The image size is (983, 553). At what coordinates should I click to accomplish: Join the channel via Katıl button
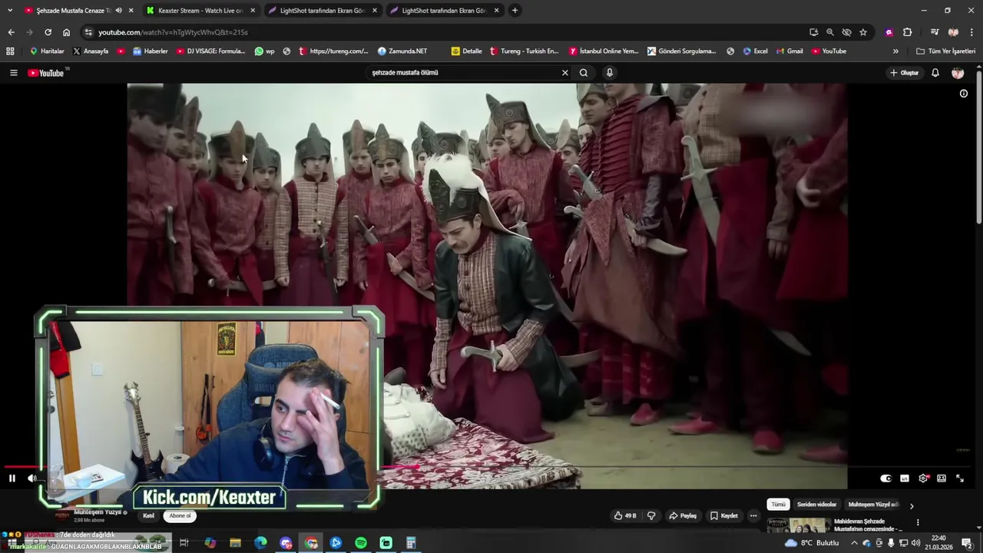pos(149,515)
